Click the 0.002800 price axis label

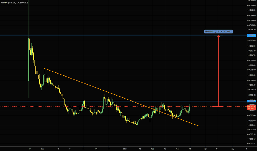252,70
